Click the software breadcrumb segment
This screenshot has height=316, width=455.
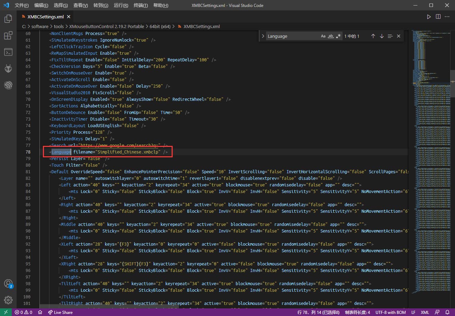pos(40,26)
